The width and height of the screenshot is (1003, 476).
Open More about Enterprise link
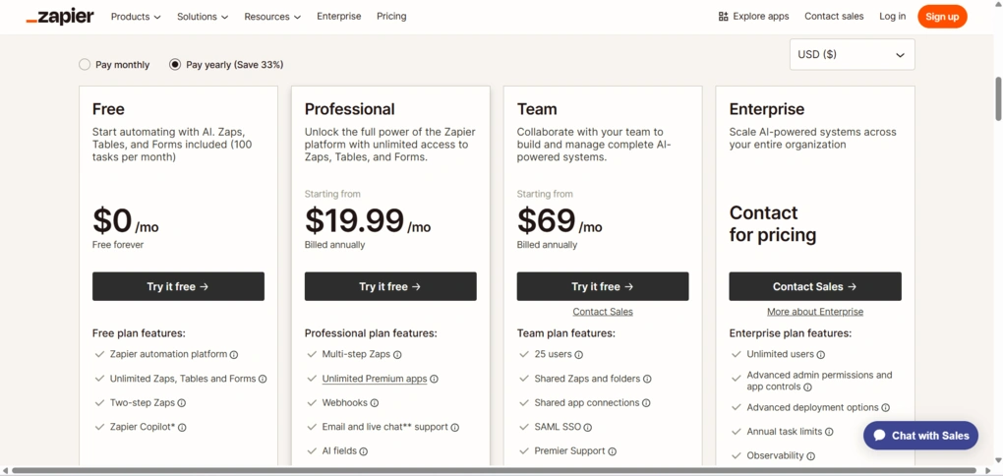click(815, 312)
